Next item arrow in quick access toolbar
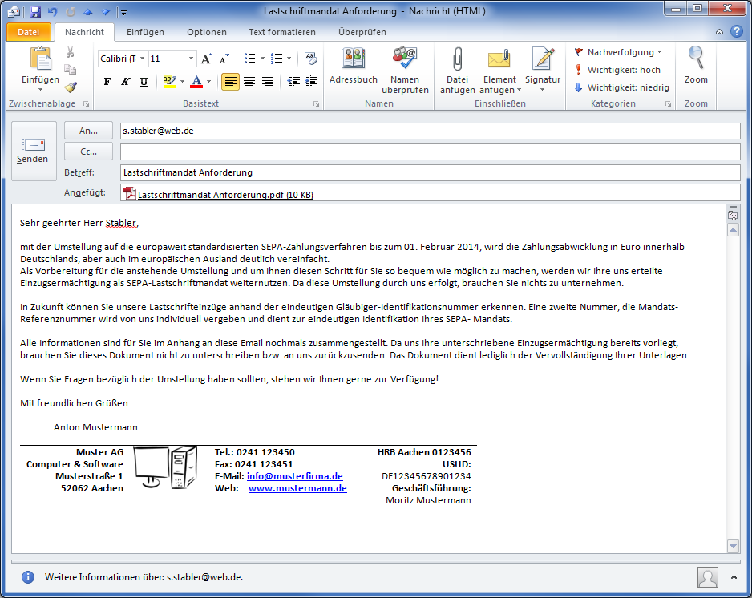The height and width of the screenshot is (598, 752). point(106,11)
